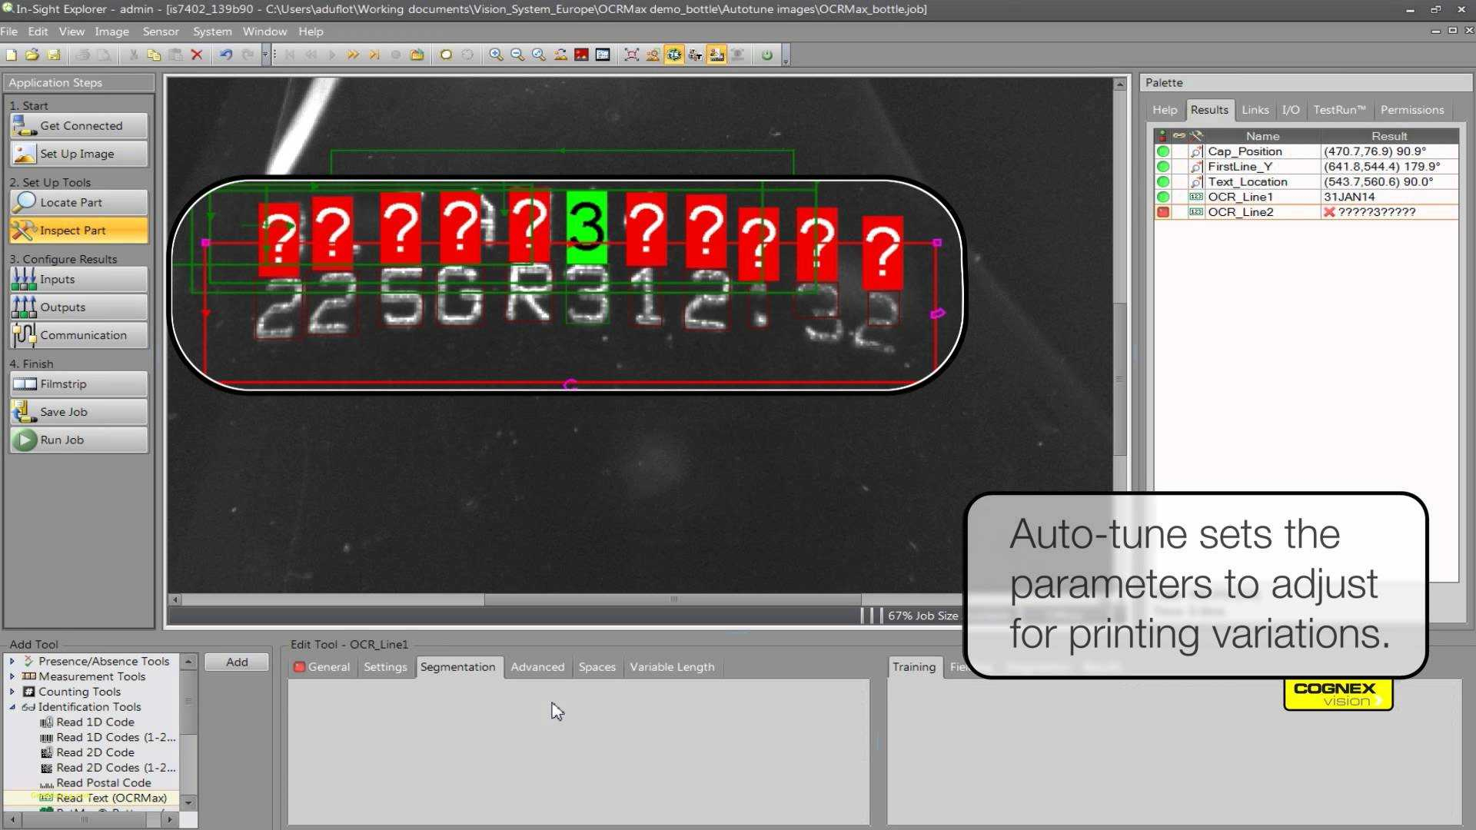Click the Online/Offline power icon

tap(766, 55)
